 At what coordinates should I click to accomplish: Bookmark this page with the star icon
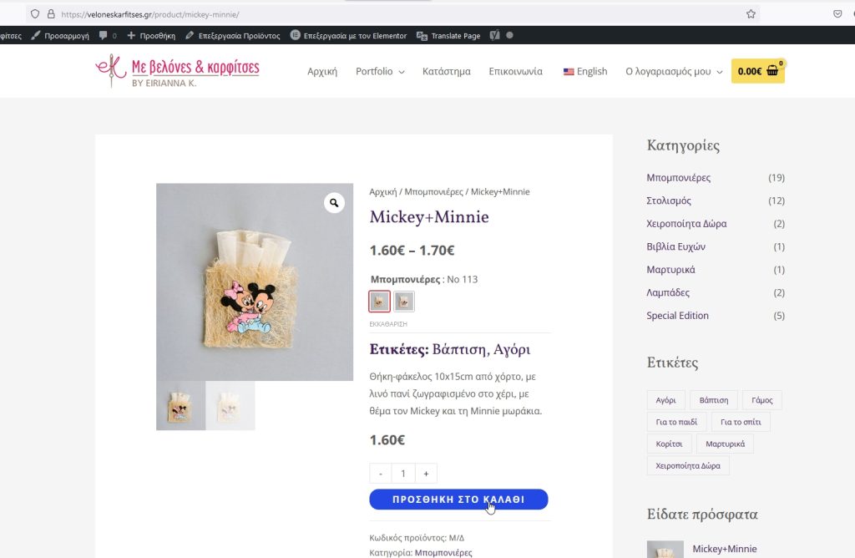(x=751, y=14)
